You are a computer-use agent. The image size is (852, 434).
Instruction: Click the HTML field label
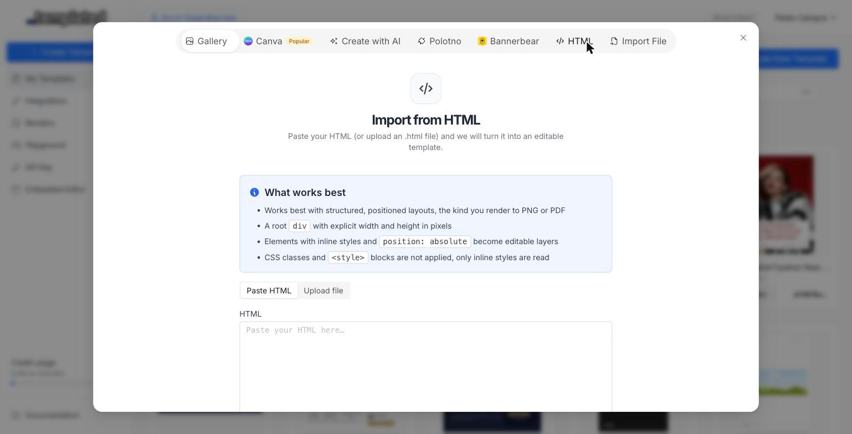pyautogui.click(x=250, y=314)
